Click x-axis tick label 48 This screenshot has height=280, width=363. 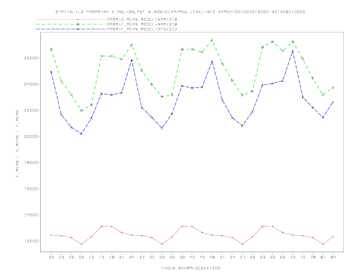click(212, 257)
